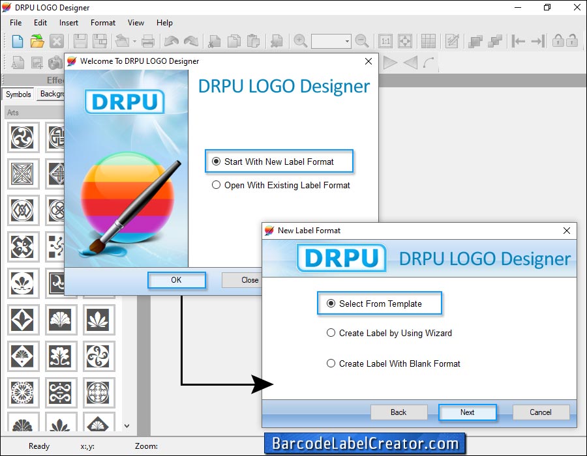Click the Save floppy disk icon

tap(80, 41)
